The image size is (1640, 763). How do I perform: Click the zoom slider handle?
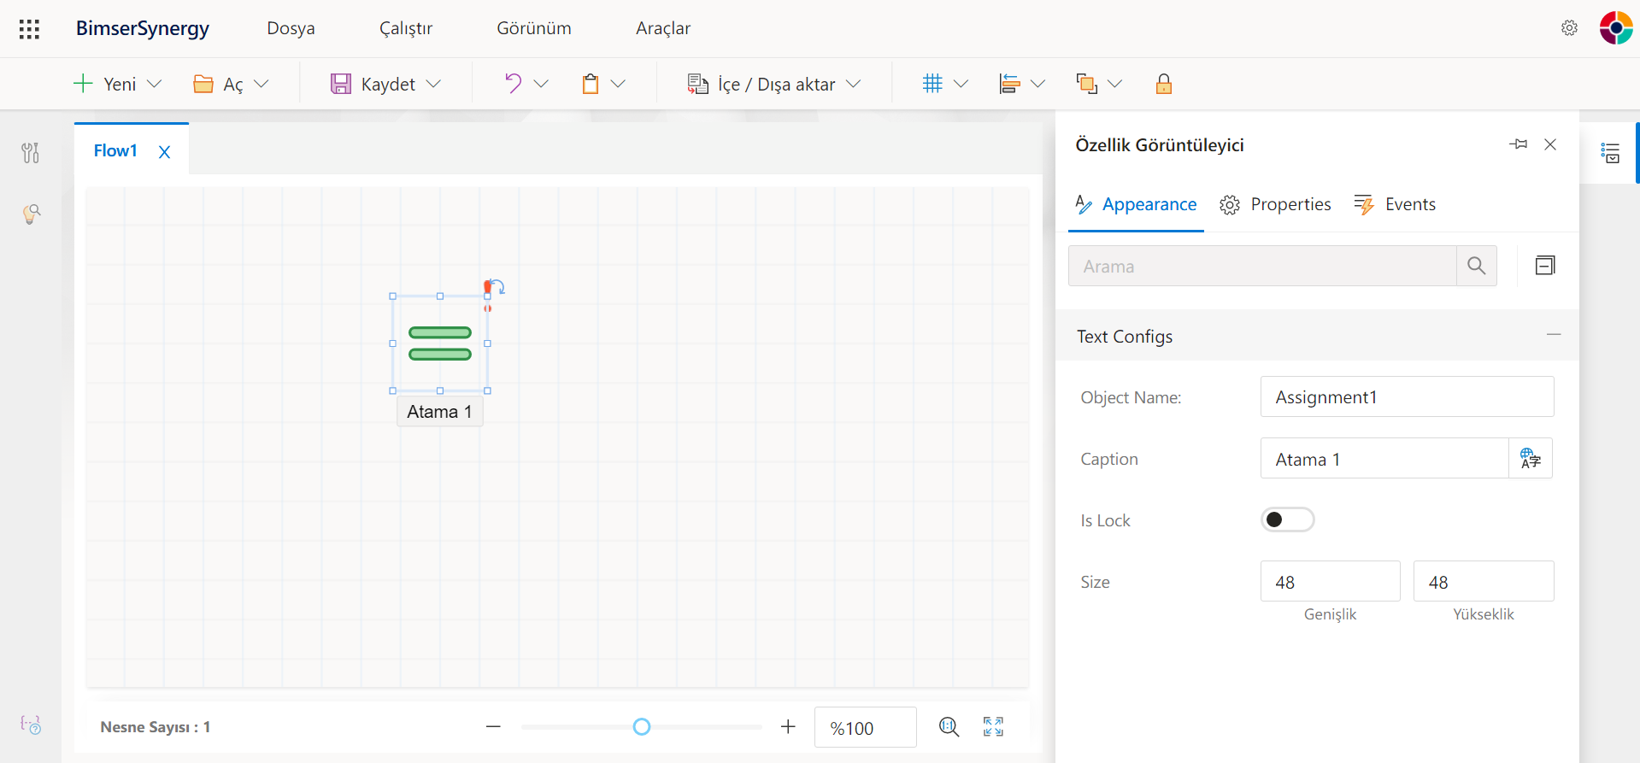click(x=641, y=727)
